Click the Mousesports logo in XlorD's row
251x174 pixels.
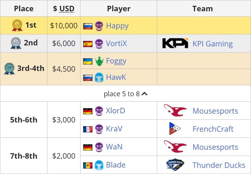click(175, 111)
